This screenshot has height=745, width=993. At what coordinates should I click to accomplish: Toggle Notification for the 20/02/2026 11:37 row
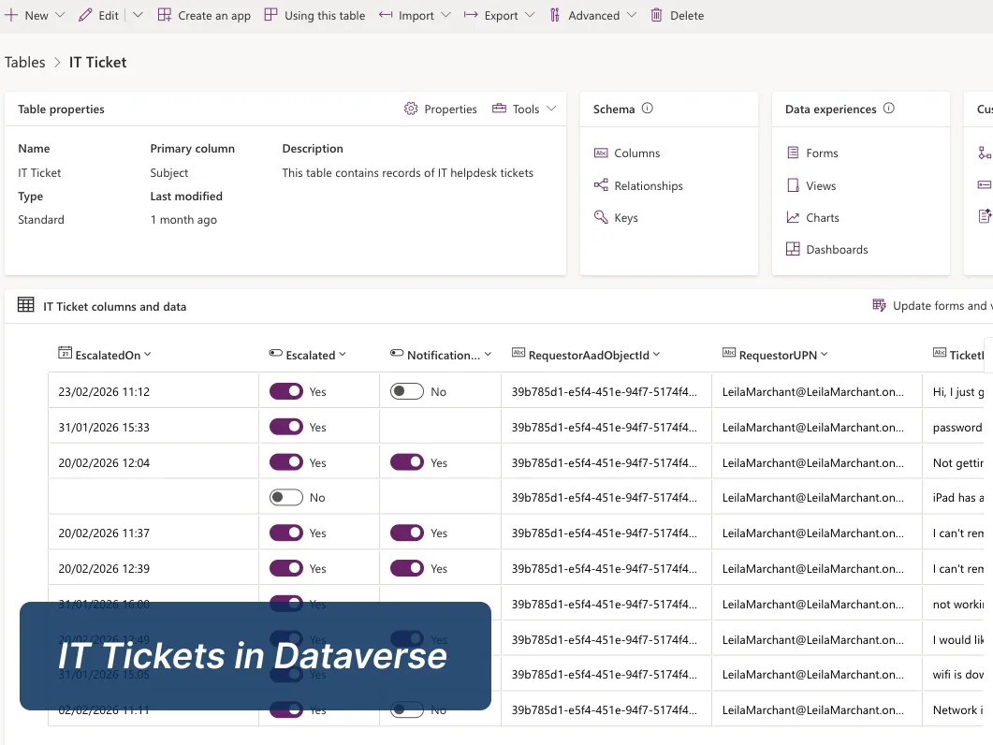click(407, 533)
